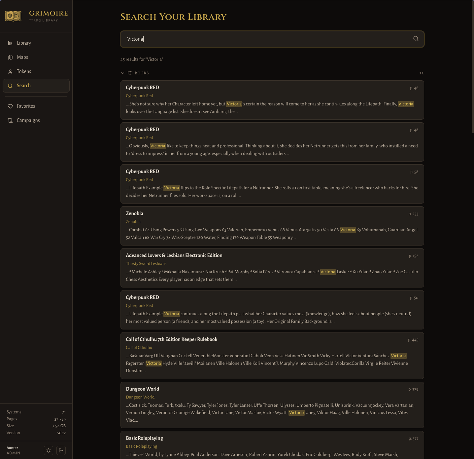Click highlighted Victoria before Uney
Screen dimensions: 474x459
tap(296, 413)
